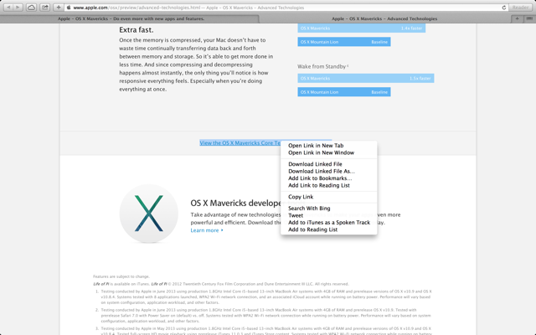
Task: Add bookmark with the plus button
Action: point(59,8)
